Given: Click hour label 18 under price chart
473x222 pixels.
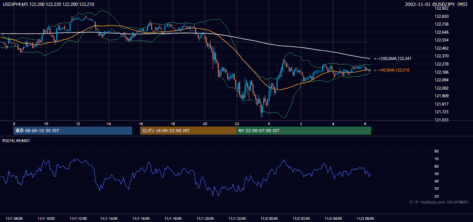Looking at the screenshot, I should [173, 124].
